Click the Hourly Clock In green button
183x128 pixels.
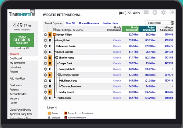click(22, 40)
